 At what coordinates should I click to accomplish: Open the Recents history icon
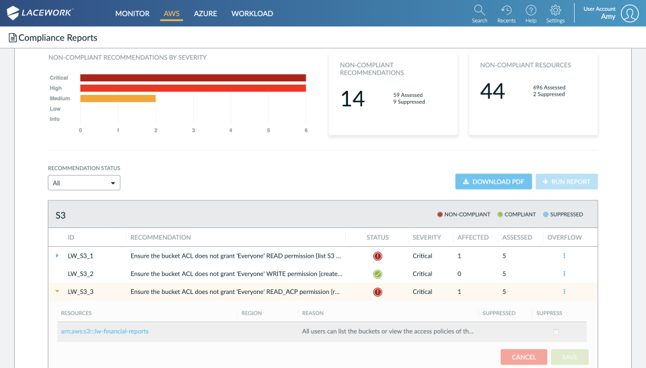click(x=506, y=10)
